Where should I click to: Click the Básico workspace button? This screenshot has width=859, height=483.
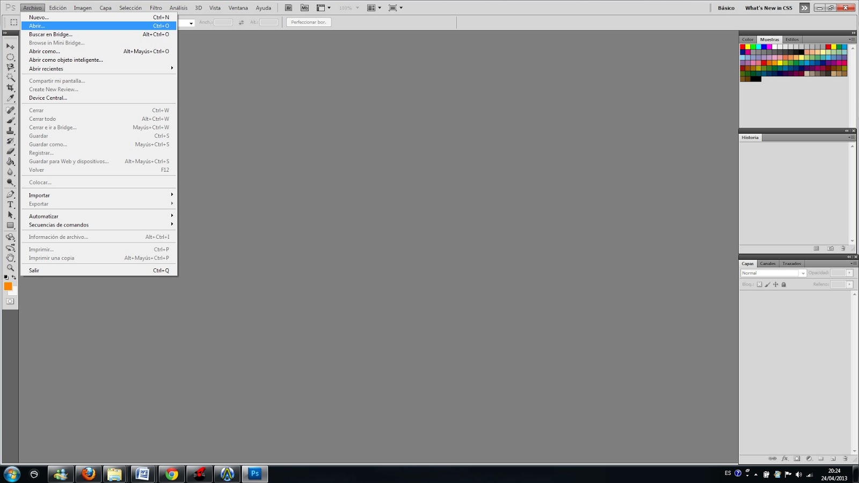click(x=726, y=8)
